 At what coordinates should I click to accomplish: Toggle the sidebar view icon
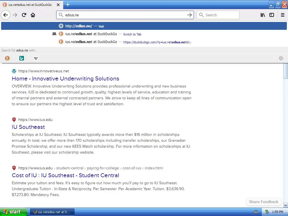[x=272, y=15]
